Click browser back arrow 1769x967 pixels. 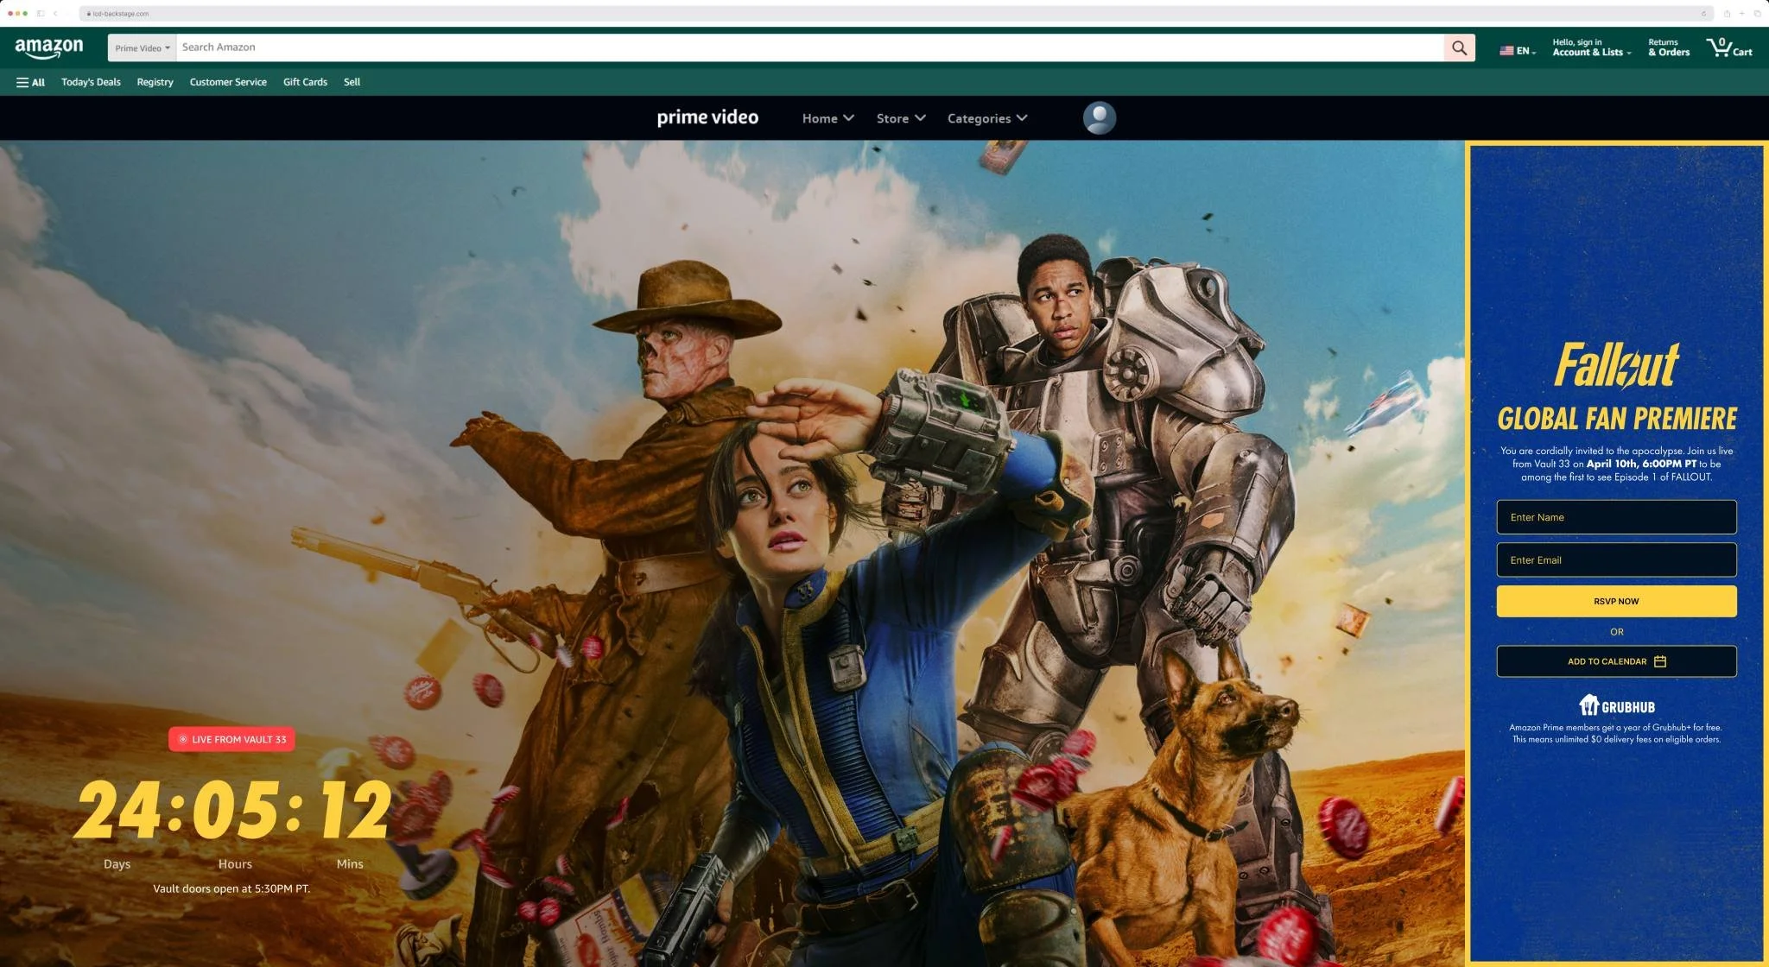pyautogui.click(x=55, y=13)
